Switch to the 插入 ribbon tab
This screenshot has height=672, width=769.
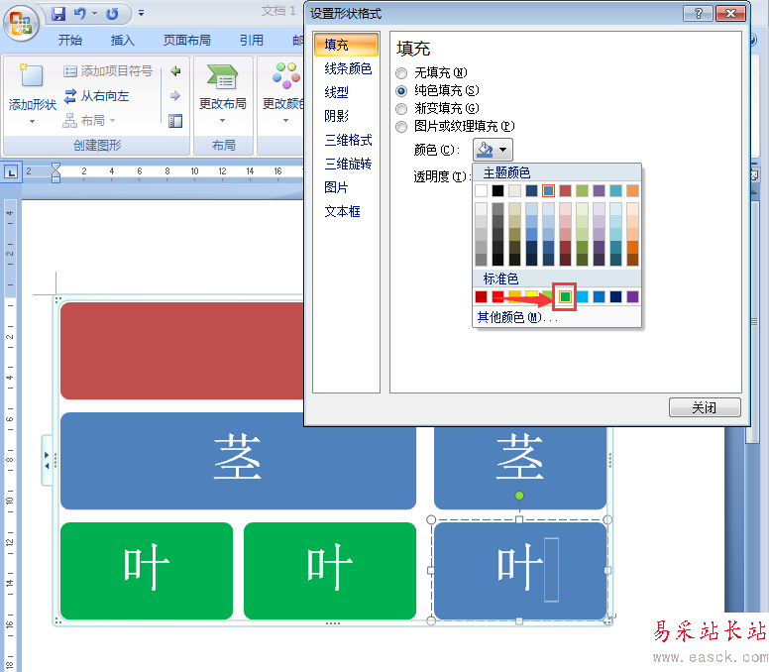[x=123, y=41]
